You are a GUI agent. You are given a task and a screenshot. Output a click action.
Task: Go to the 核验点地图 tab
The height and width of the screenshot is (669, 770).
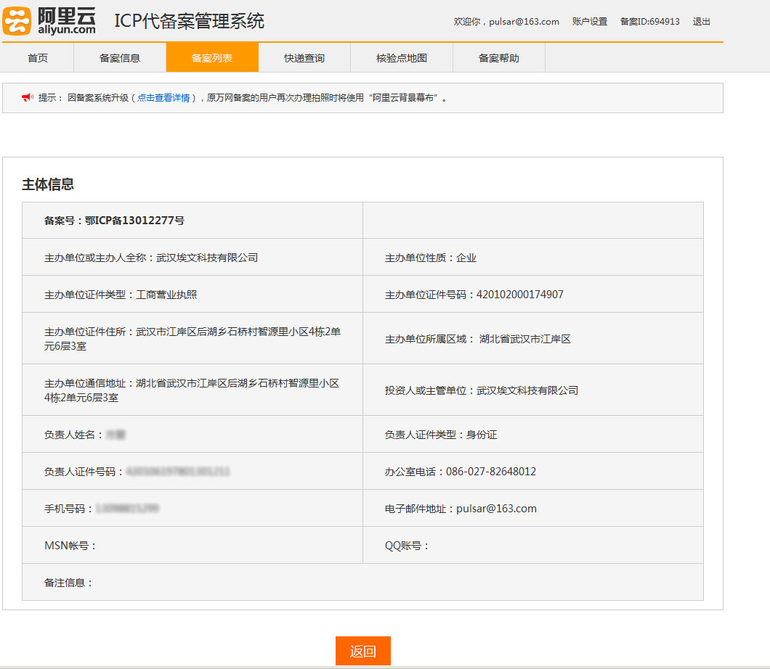pos(402,58)
